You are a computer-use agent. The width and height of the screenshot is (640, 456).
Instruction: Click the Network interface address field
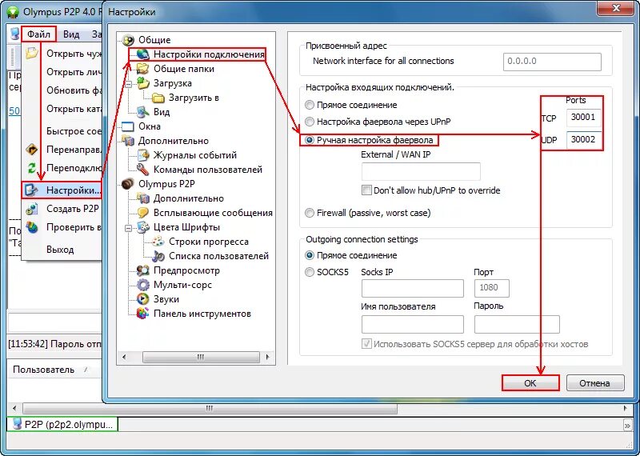point(552,62)
